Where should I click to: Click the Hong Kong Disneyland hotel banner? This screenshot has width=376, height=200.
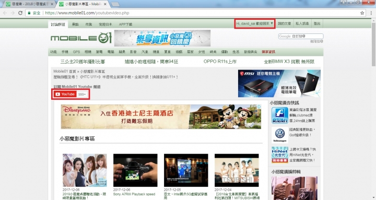tap(161, 117)
